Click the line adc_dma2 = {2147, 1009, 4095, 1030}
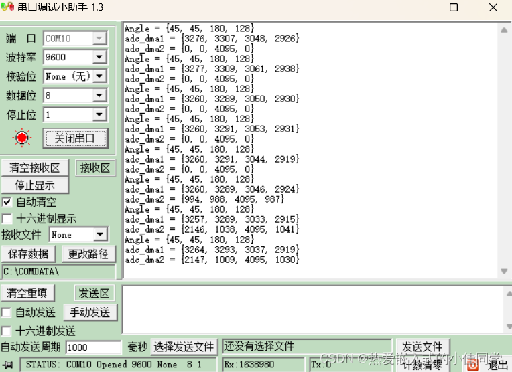The image size is (512, 372). tap(212, 260)
